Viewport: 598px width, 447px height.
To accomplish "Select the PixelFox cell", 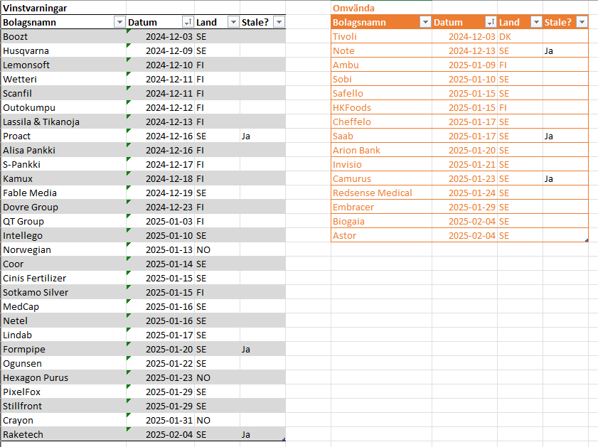I will click(x=64, y=392).
